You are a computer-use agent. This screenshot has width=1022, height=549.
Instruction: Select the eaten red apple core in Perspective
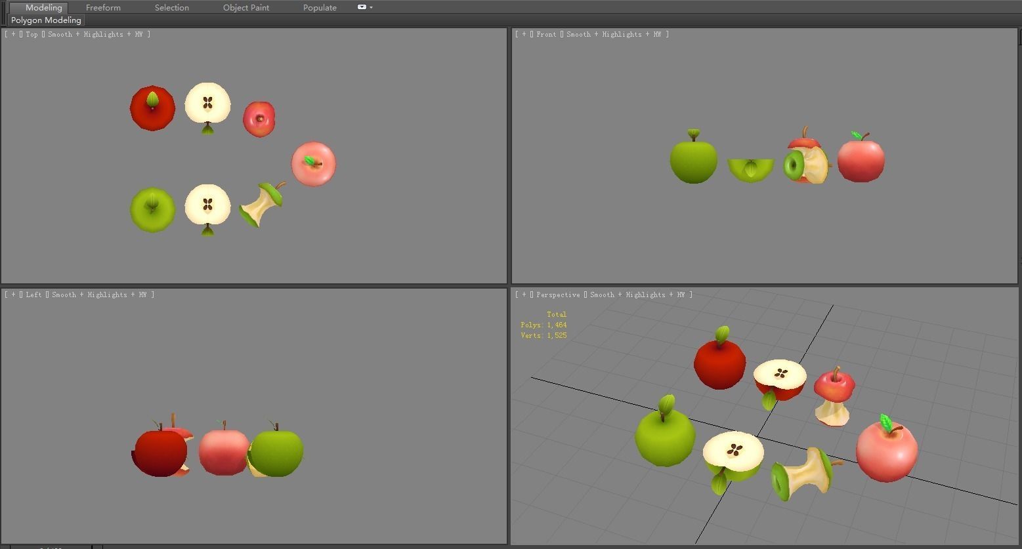pyautogui.click(x=834, y=397)
